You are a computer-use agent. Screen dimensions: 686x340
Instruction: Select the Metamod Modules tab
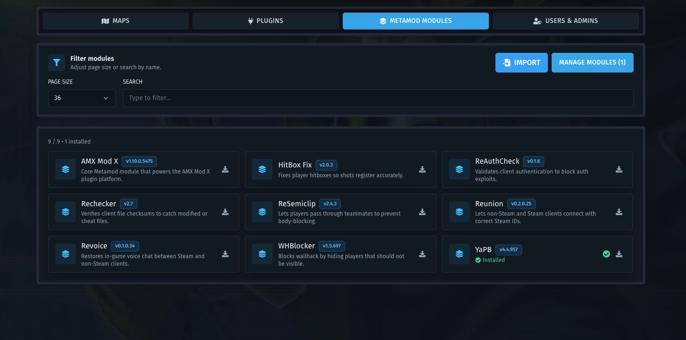point(416,21)
